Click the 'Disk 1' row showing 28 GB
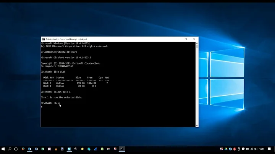275x154 pixels. tap(70, 86)
